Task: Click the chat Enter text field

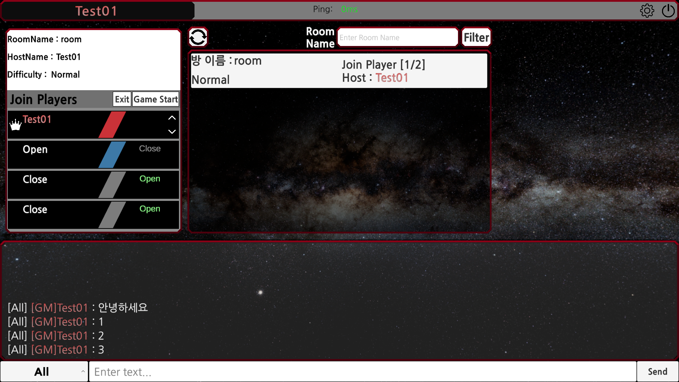Action: pos(362,372)
